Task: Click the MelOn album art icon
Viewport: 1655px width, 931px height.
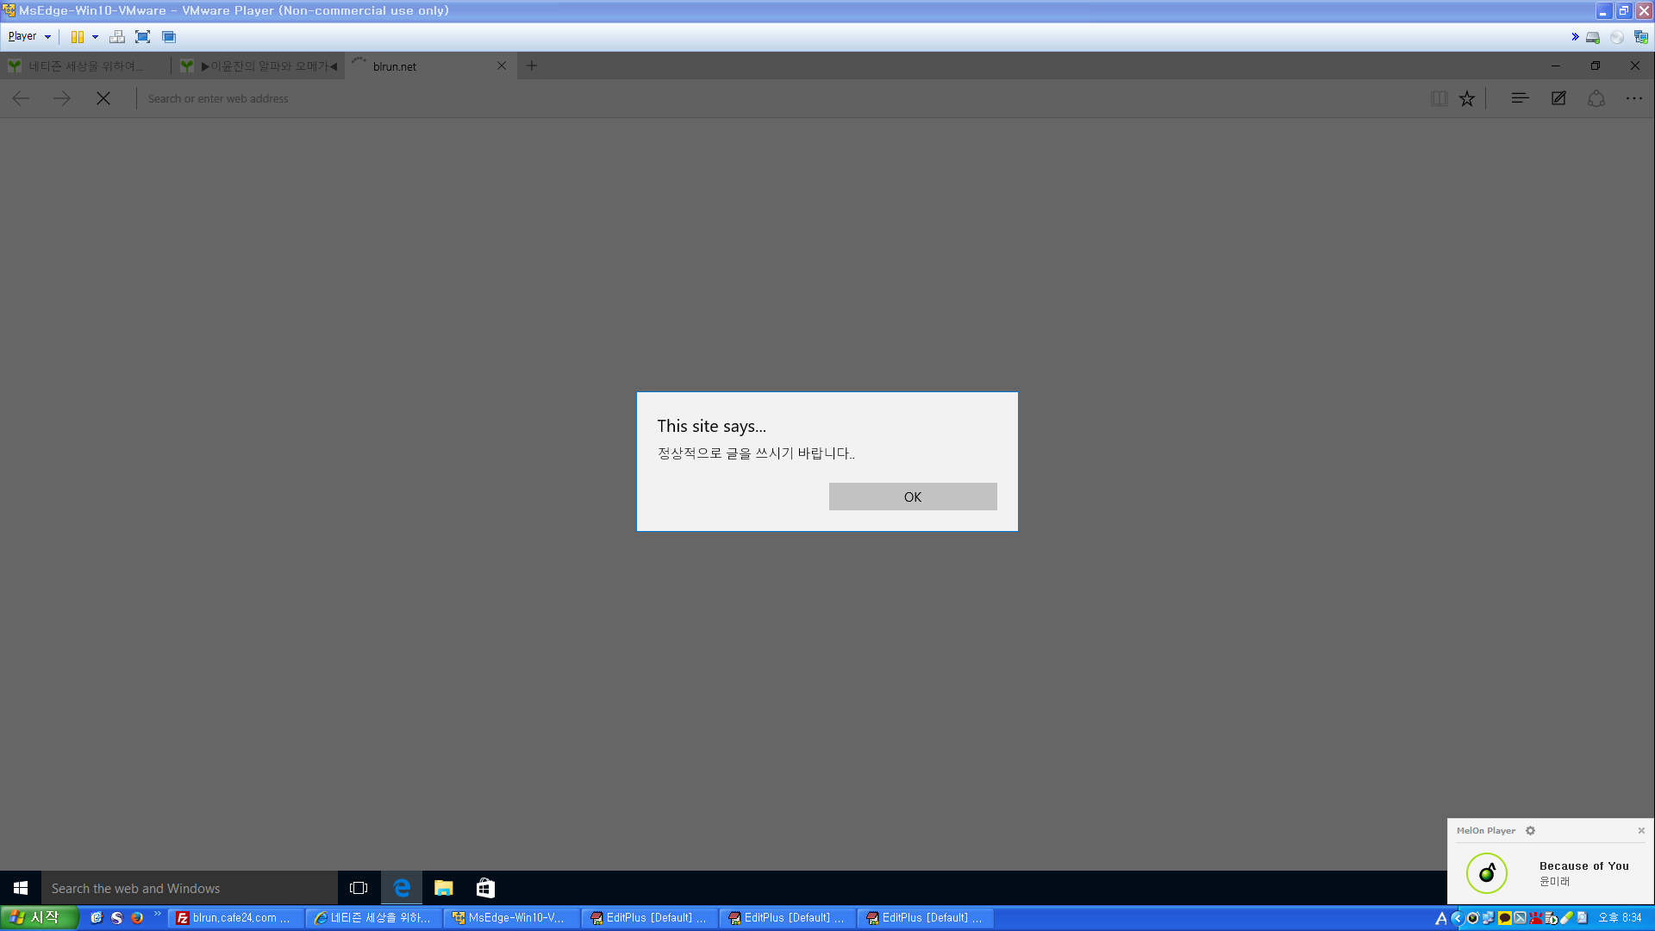Action: tap(1487, 873)
